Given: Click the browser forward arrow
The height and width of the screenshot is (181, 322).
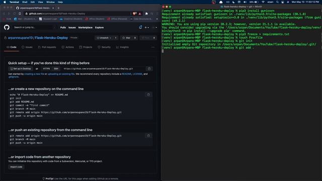Looking at the screenshot, I should 9,14.
